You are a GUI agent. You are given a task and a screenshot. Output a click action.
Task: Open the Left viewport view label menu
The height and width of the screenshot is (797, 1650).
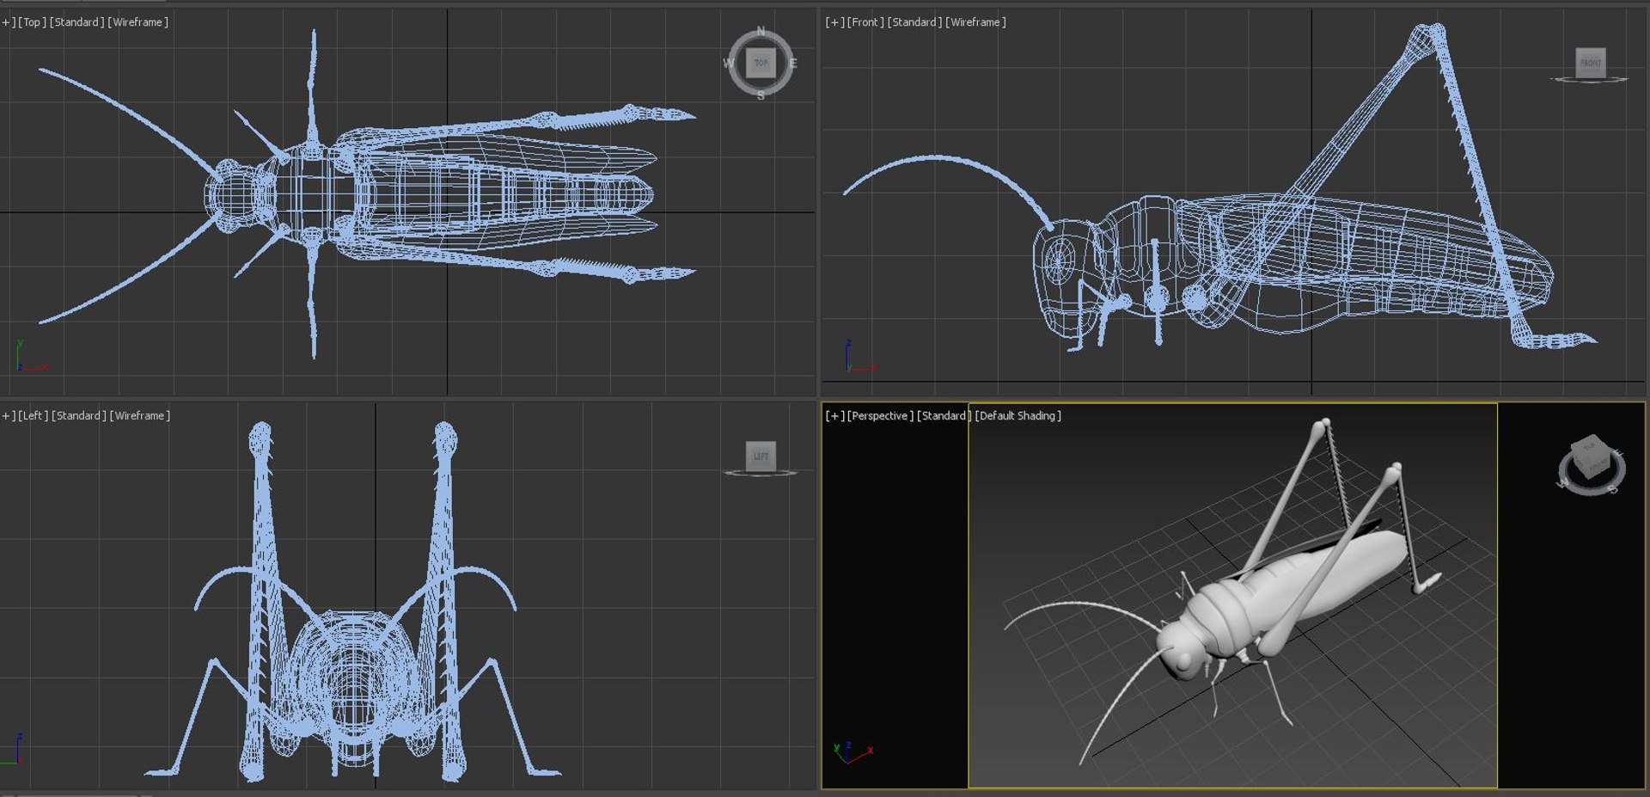pos(33,416)
